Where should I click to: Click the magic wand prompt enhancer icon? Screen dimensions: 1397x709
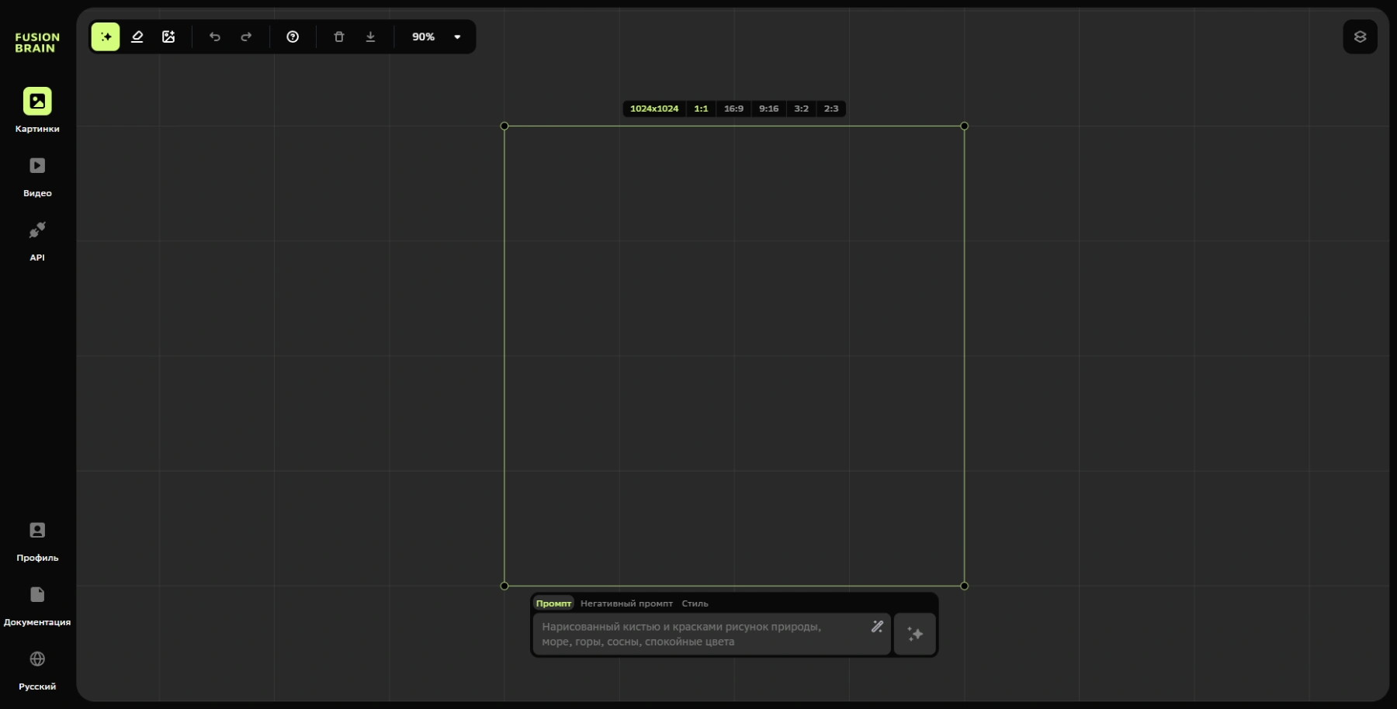point(877,627)
